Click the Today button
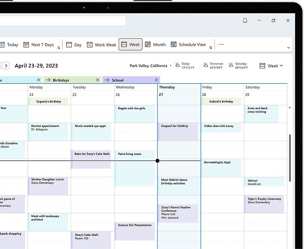The image size is (304, 249). pos(13,44)
